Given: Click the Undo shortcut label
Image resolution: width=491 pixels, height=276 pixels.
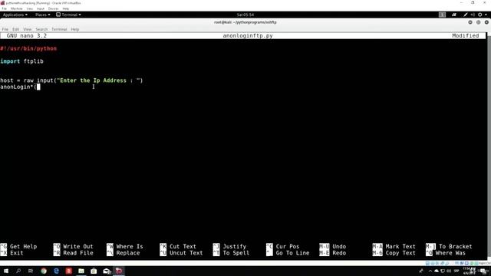Looking at the screenshot, I should [339, 247].
